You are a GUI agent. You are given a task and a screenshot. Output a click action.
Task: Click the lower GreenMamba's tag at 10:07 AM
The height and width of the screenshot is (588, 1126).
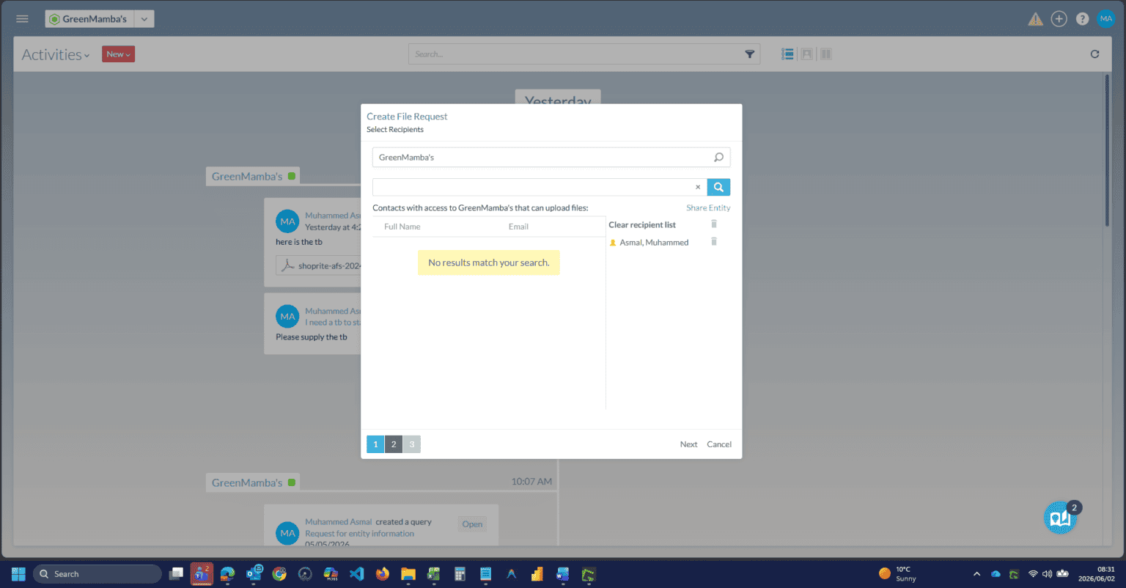[x=253, y=482]
